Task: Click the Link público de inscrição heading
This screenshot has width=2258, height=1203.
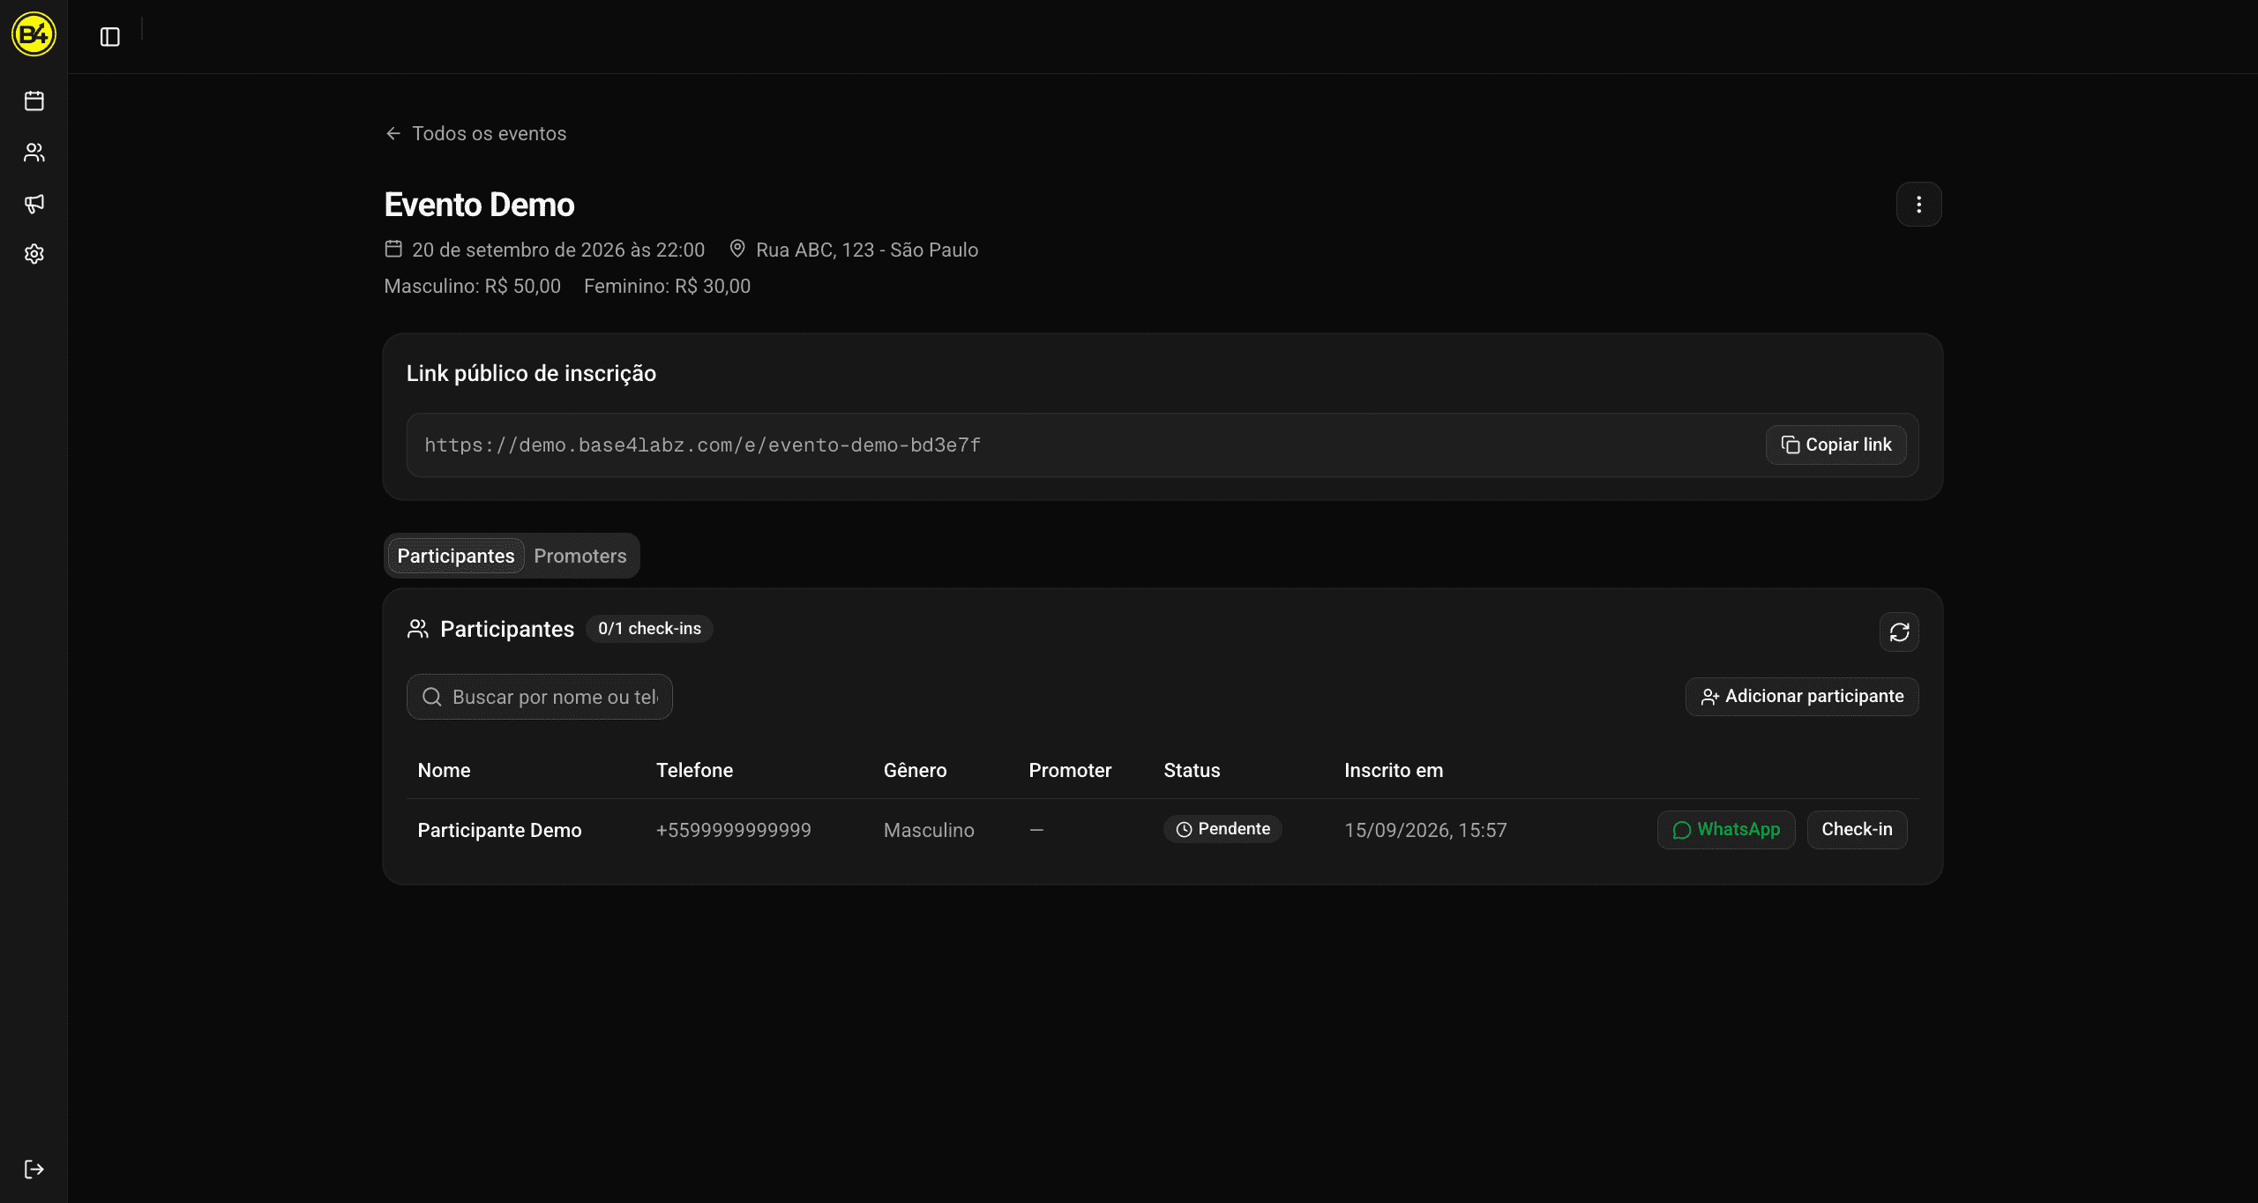Action: point(531,373)
